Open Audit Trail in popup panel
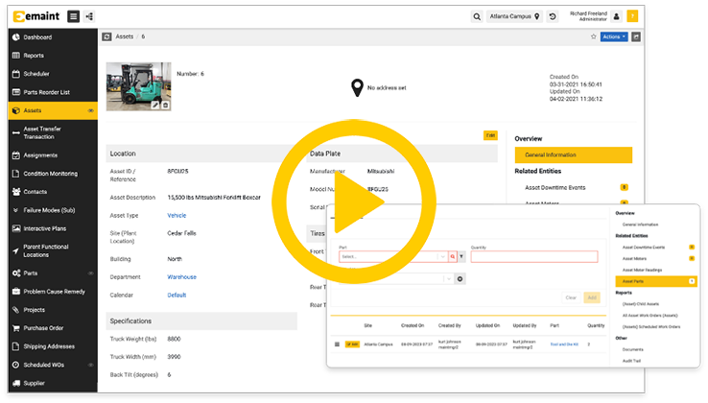 point(631,361)
